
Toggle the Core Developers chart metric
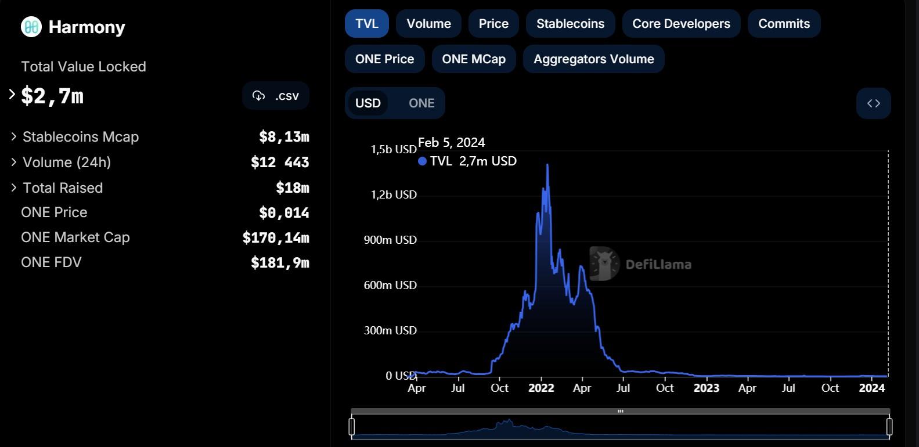(x=681, y=24)
